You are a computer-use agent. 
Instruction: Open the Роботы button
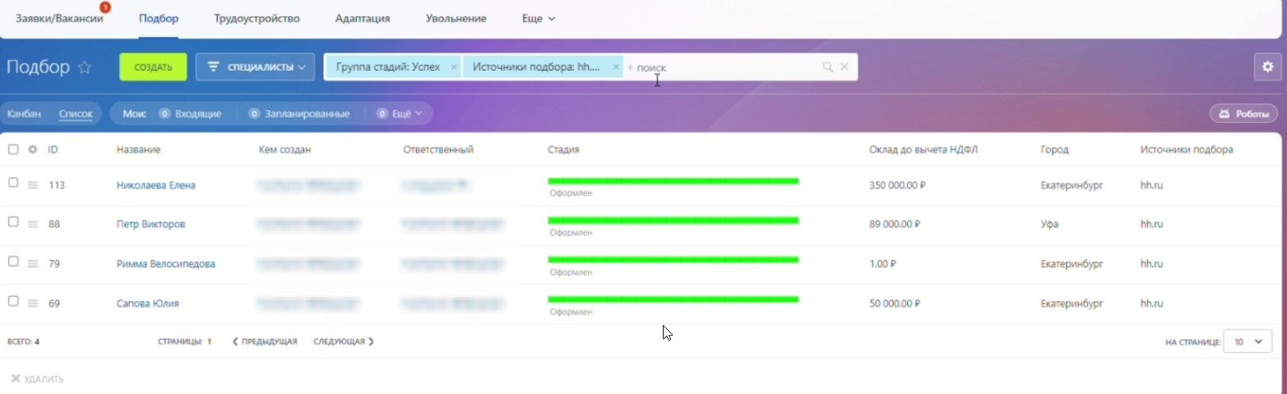point(1243,114)
